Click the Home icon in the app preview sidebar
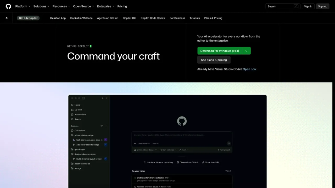 coord(72,105)
